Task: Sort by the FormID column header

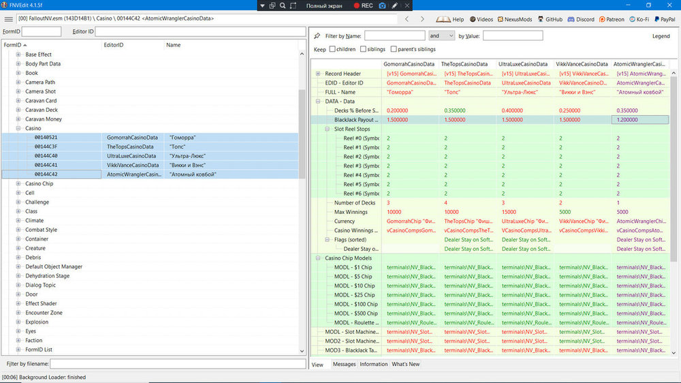Action: point(51,45)
